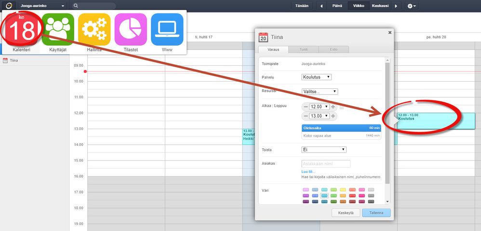Pick the medium blue color swatch in middle row
The image size is (481, 231).
point(315,195)
